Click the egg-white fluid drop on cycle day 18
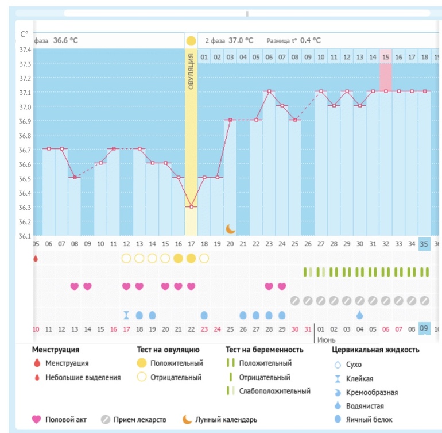The height and width of the screenshot is (433, 442). coord(204,315)
